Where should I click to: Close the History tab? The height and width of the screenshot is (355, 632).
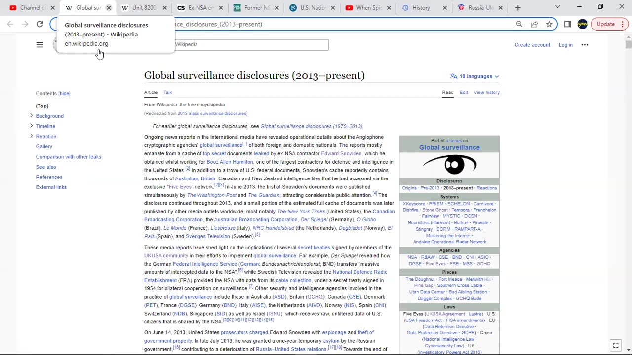[x=445, y=8]
